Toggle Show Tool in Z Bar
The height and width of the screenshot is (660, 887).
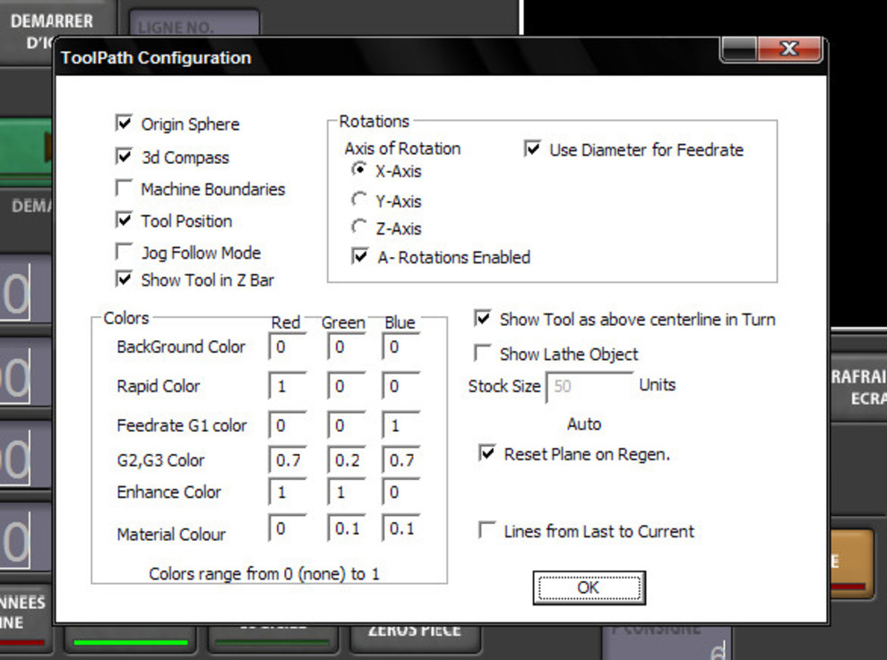[x=125, y=279]
